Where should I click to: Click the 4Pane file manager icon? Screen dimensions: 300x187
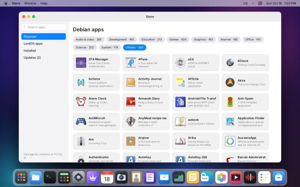click(x=131, y=63)
